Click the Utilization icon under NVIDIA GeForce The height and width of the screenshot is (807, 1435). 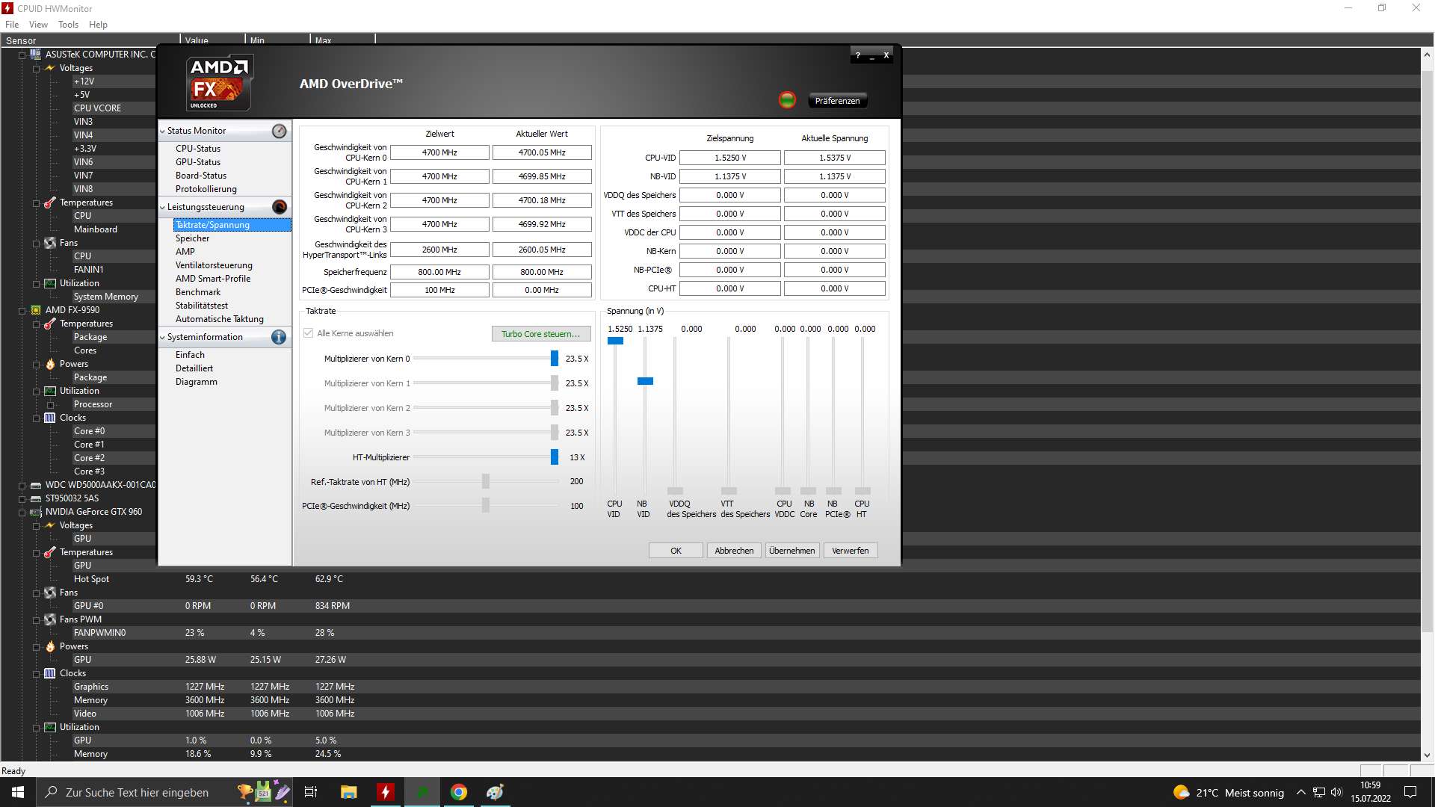(50, 727)
